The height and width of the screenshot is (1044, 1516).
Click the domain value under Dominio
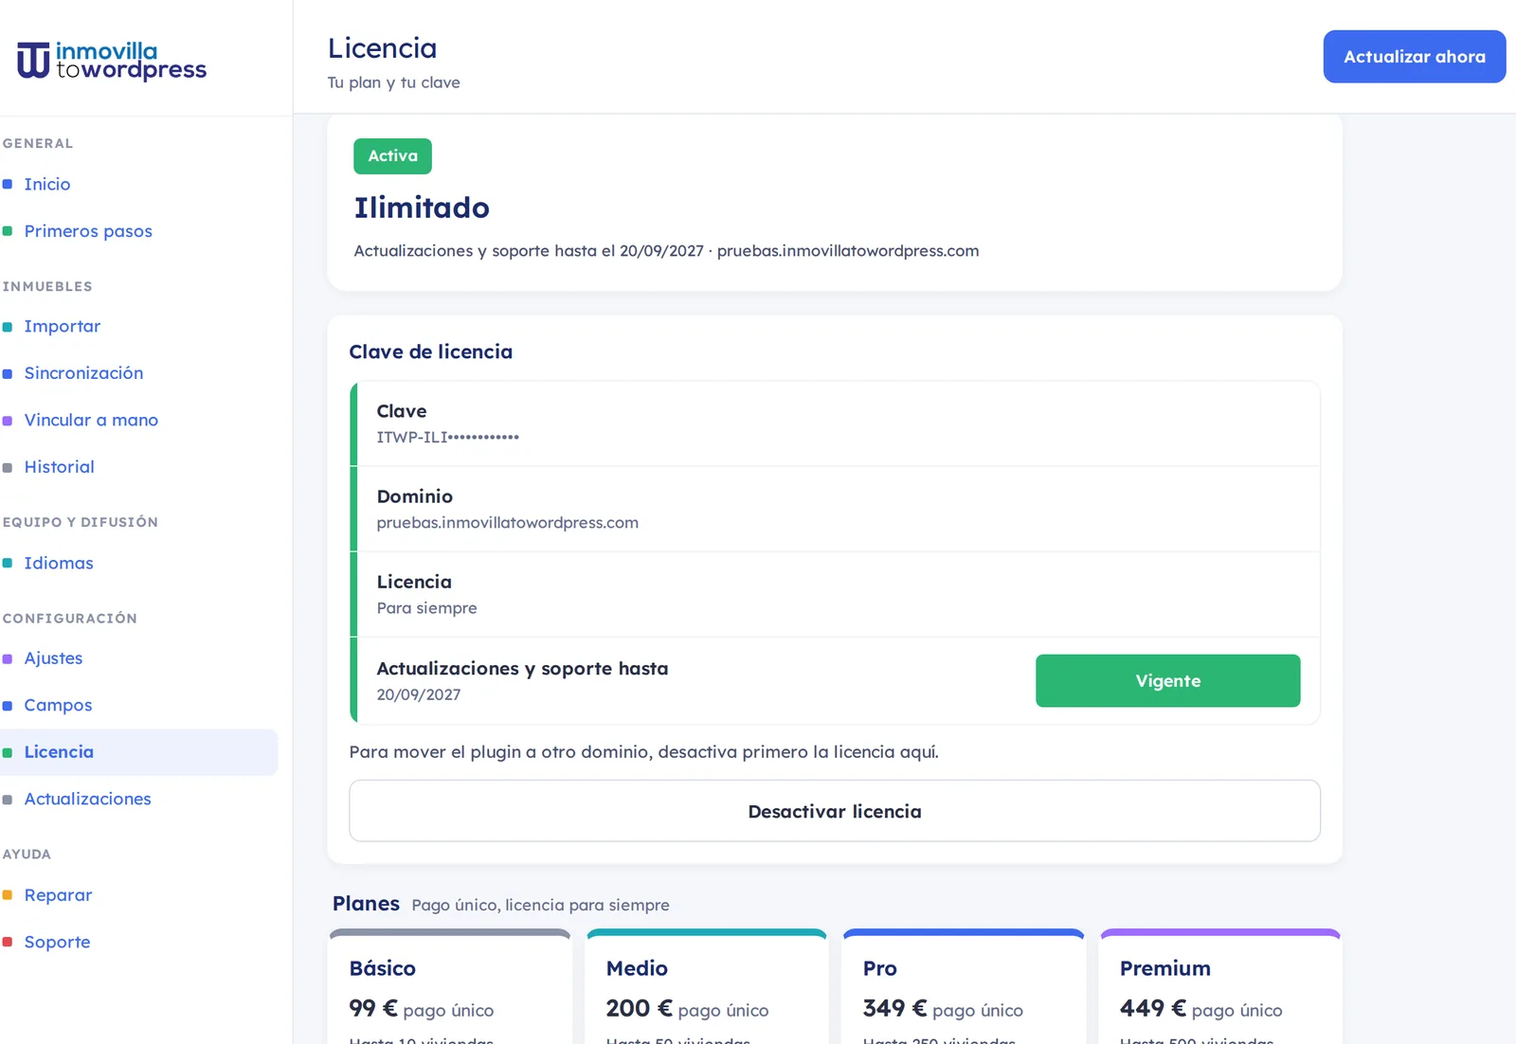(x=508, y=523)
